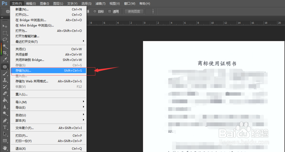Select the Clone Stamp tool
Viewport: 285px width, 152px height.
(x=5, y=80)
